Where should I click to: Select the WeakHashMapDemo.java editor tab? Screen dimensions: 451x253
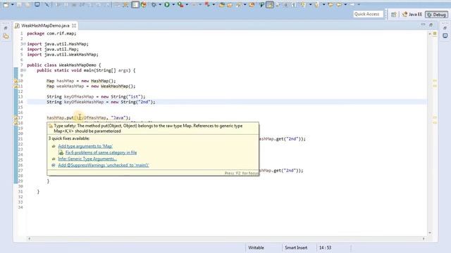(45, 25)
